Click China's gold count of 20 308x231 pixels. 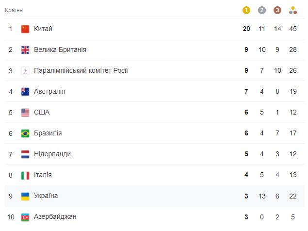[x=246, y=29]
